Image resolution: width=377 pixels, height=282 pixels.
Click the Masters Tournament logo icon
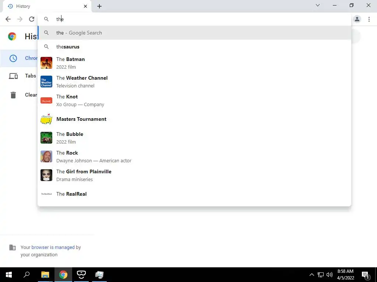pos(46,119)
